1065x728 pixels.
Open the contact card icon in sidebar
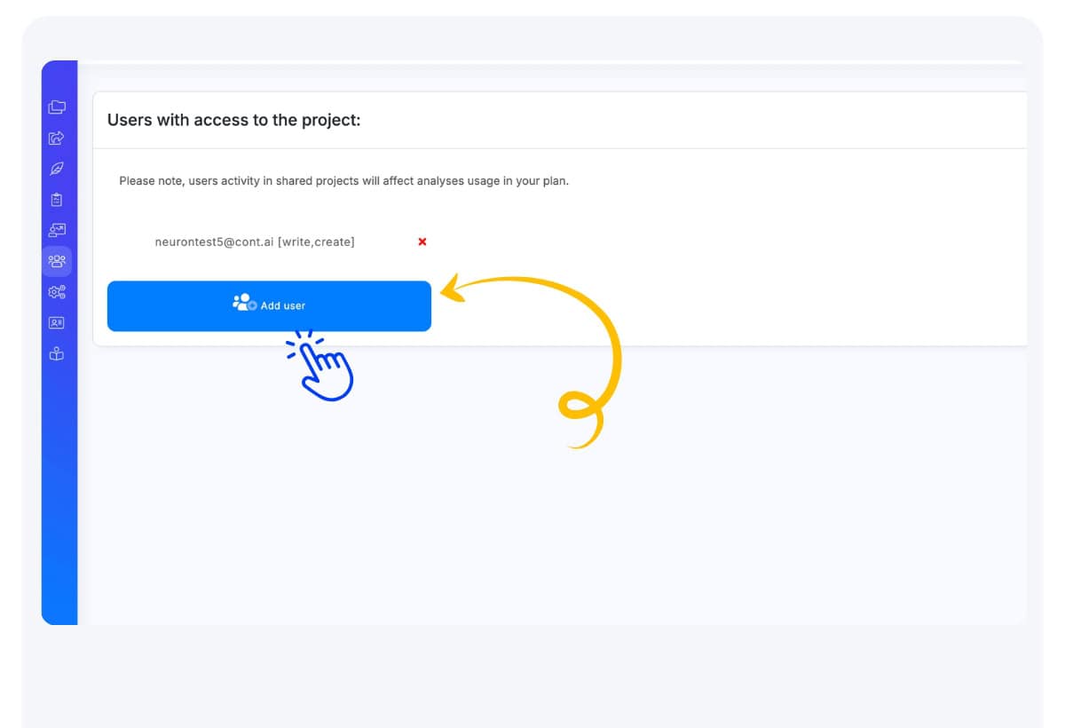point(57,323)
